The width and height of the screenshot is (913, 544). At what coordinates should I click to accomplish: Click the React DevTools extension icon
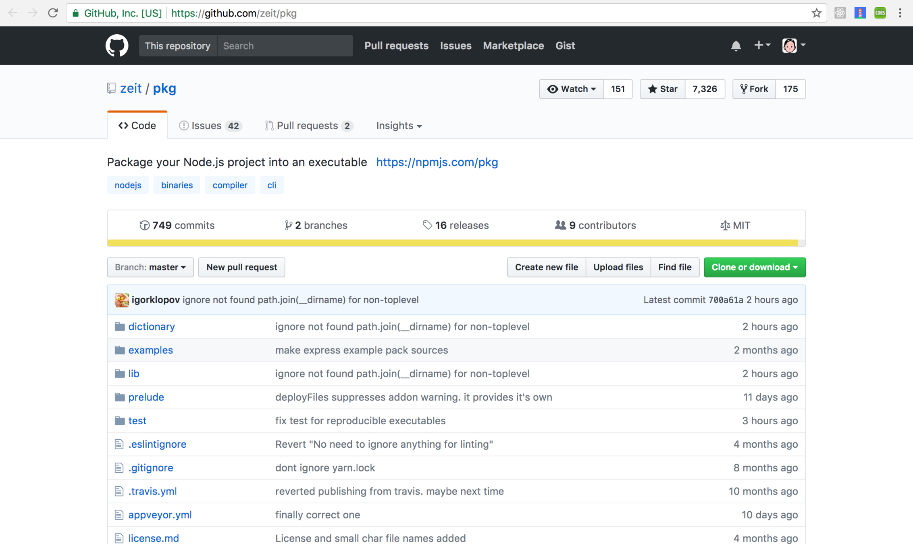pyautogui.click(x=840, y=13)
